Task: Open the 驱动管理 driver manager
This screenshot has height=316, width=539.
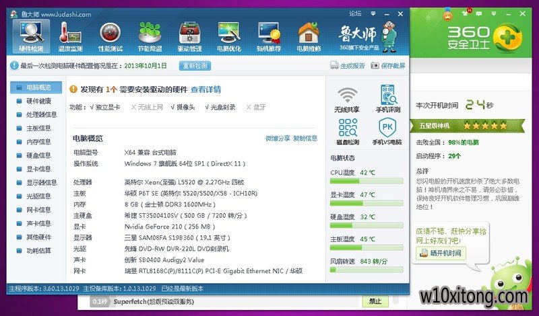Action: [189, 36]
